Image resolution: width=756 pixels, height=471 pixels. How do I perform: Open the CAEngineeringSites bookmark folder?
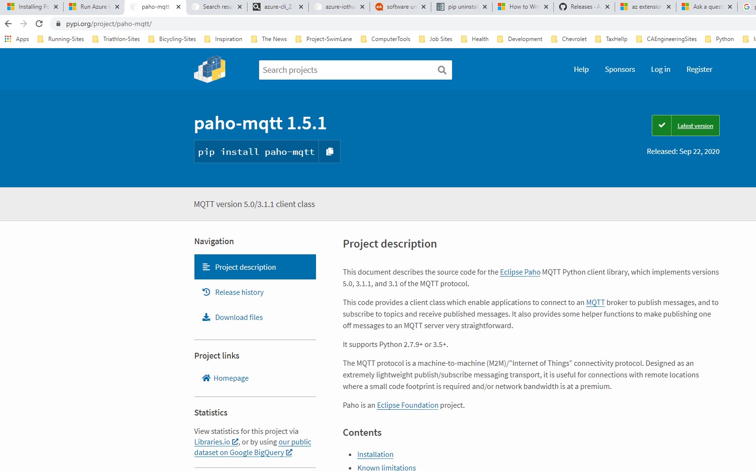667,39
